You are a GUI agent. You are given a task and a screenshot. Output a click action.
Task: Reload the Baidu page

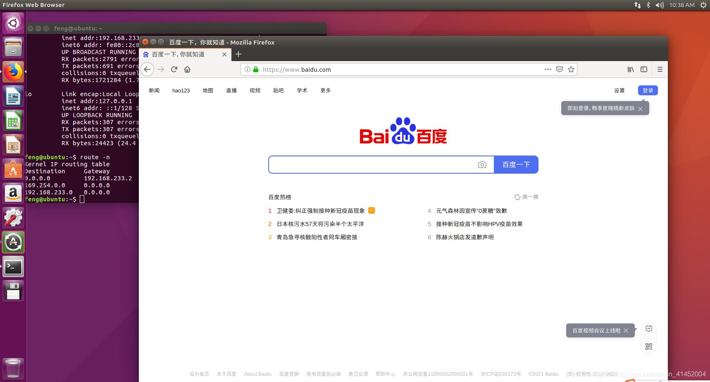[x=174, y=69]
